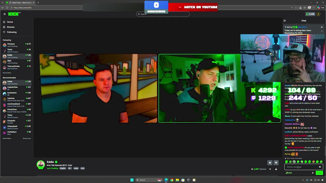The image size is (326, 183).
Task: Click the kick tag below the title
Action: [83, 168]
